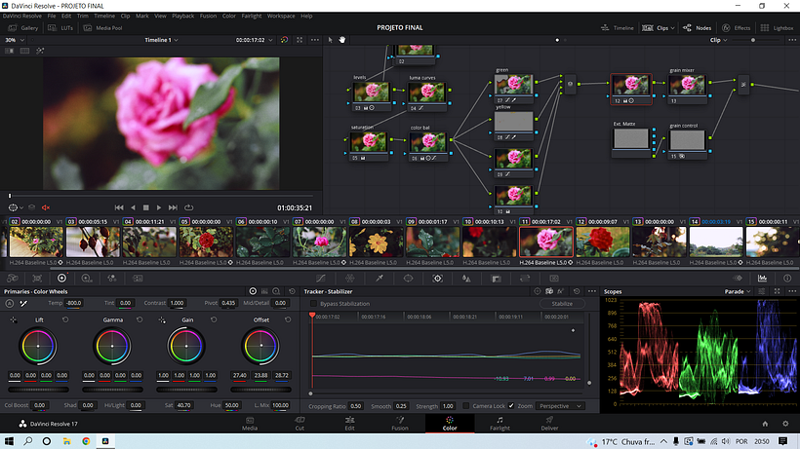
Task: Open the Qualifier eyedropper palette
Action: 380,279
